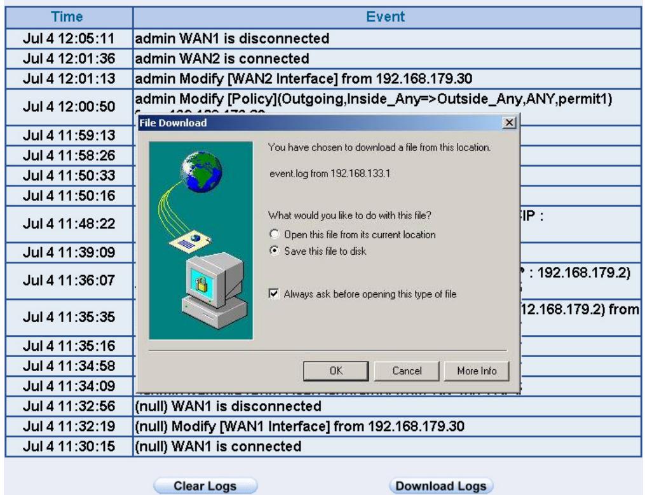Click the Jul 4 12:05:11 timestamp
Viewport: 645px width, 495px height.
69,38
